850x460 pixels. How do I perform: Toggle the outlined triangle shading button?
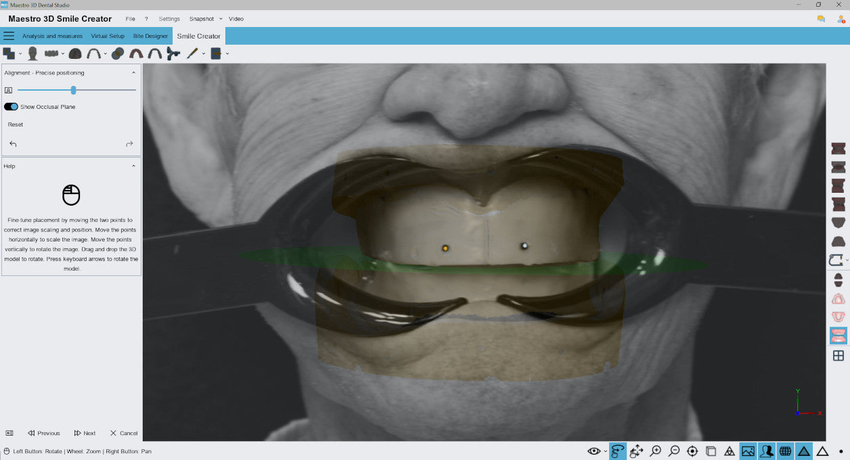[822, 451]
